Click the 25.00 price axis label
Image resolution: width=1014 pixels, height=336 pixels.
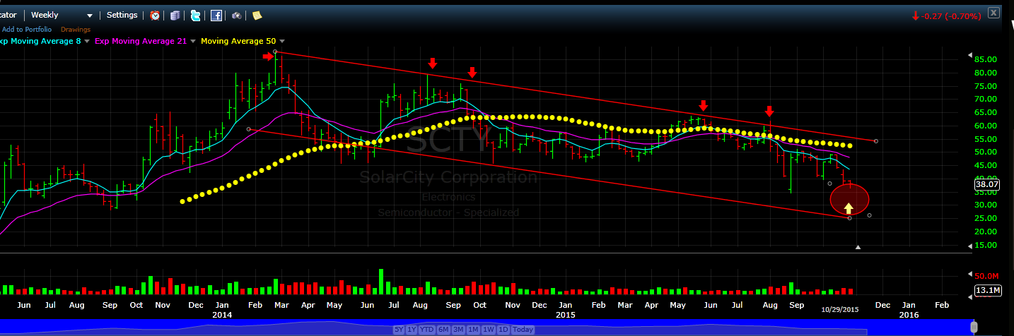(985, 218)
